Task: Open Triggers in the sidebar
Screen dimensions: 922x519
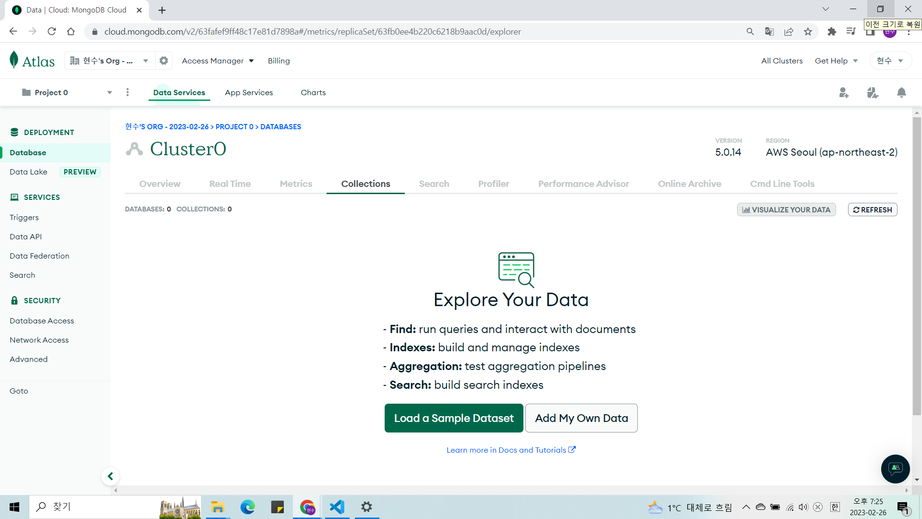Action: pyautogui.click(x=24, y=218)
